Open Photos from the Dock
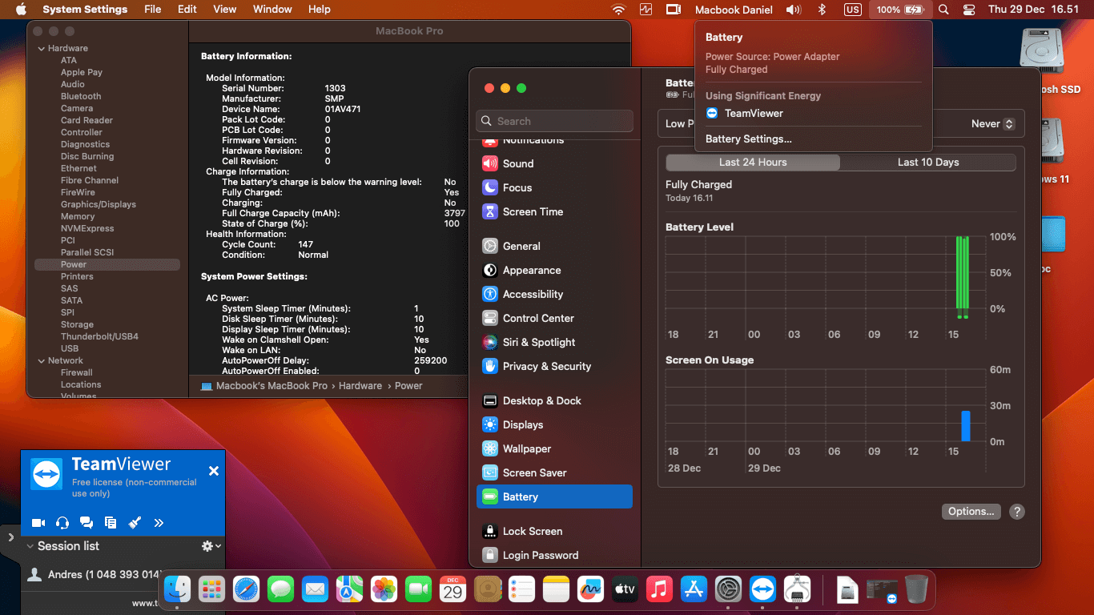This screenshot has height=615, width=1094. (x=384, y=590)
